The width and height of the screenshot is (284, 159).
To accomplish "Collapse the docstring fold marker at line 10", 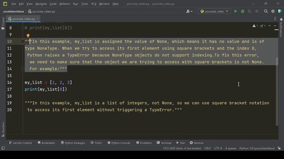I will pyautogui.click(x=23, y=42).
